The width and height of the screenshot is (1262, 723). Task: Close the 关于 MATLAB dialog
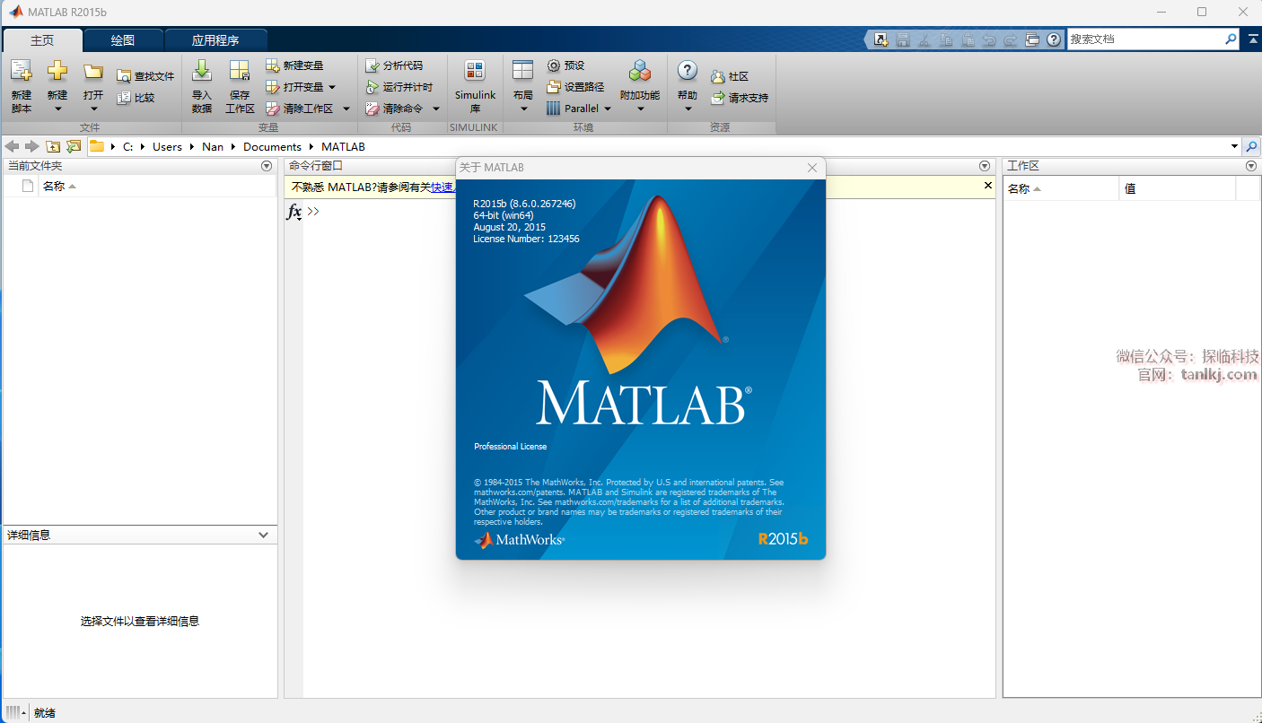click(x=812, y=168)
